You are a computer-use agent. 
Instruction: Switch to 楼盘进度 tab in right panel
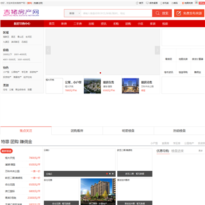click(x=178, y=151)
